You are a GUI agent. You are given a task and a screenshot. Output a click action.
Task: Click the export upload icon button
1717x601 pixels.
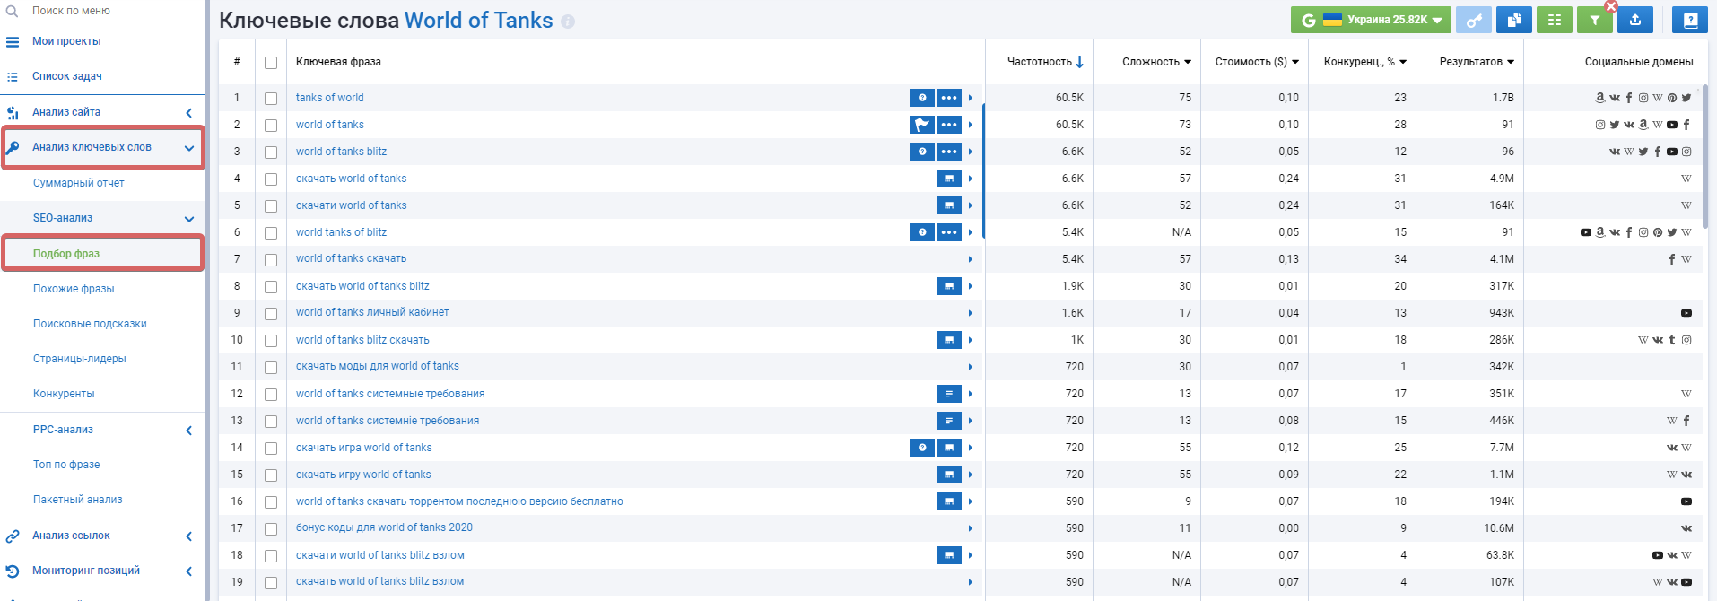pyautogui.click(x=1635, y=20)
